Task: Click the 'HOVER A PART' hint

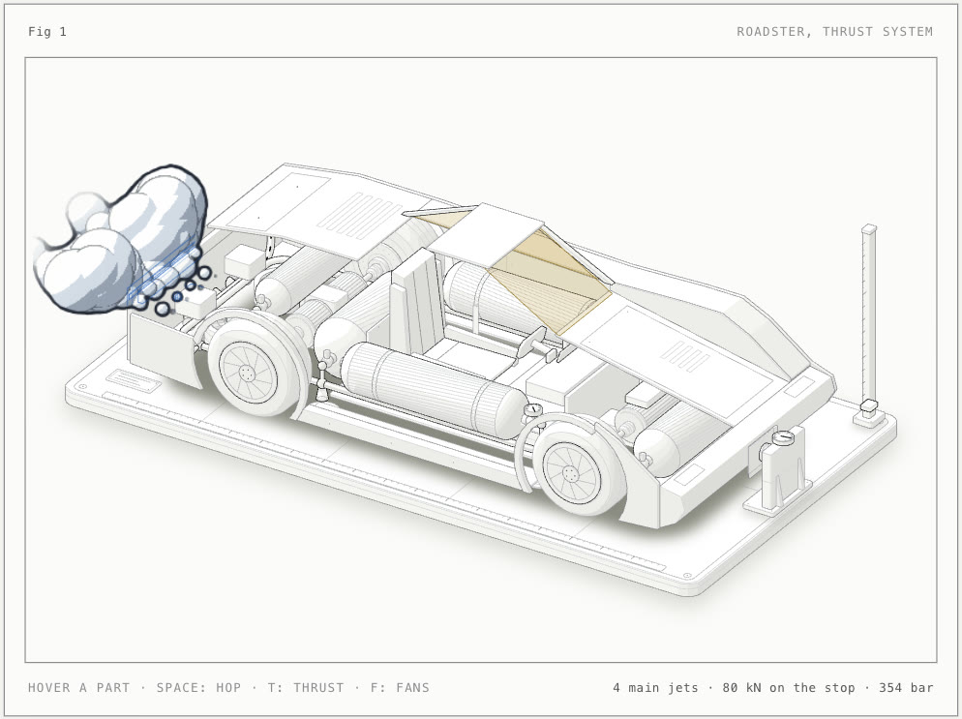Action: pos(78,688)
